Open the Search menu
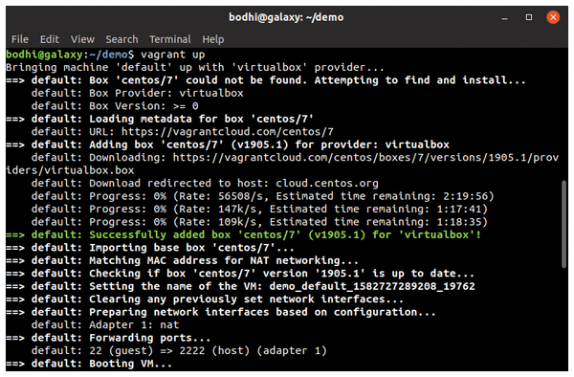This screenshot has height=377, width=574. (121, 39)
